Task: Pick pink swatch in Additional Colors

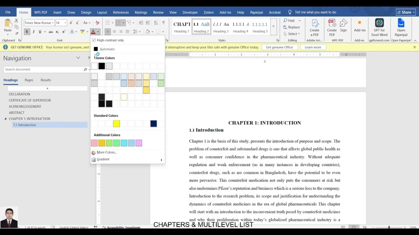Action: (94, 143)
